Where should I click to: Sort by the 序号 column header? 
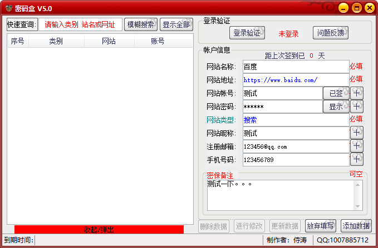coord(18,41)
